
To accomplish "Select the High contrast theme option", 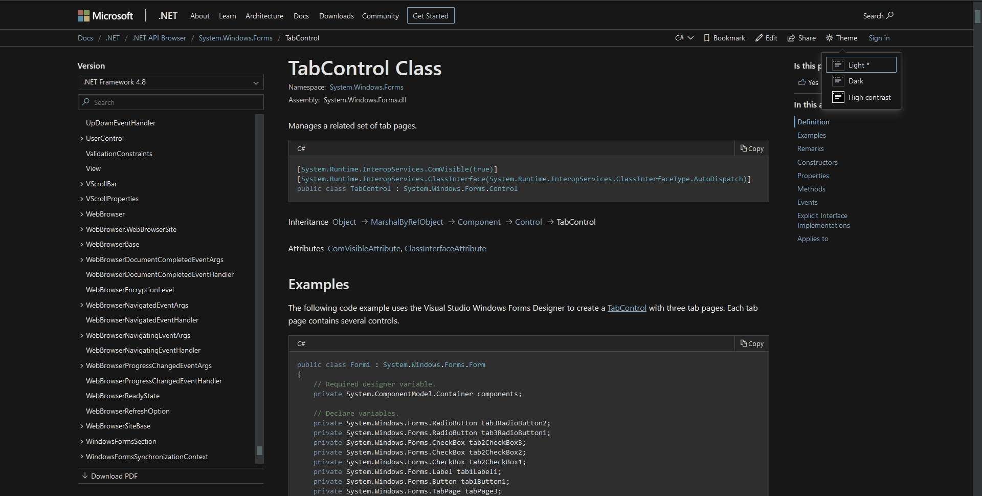I will (x=861, y=97).
